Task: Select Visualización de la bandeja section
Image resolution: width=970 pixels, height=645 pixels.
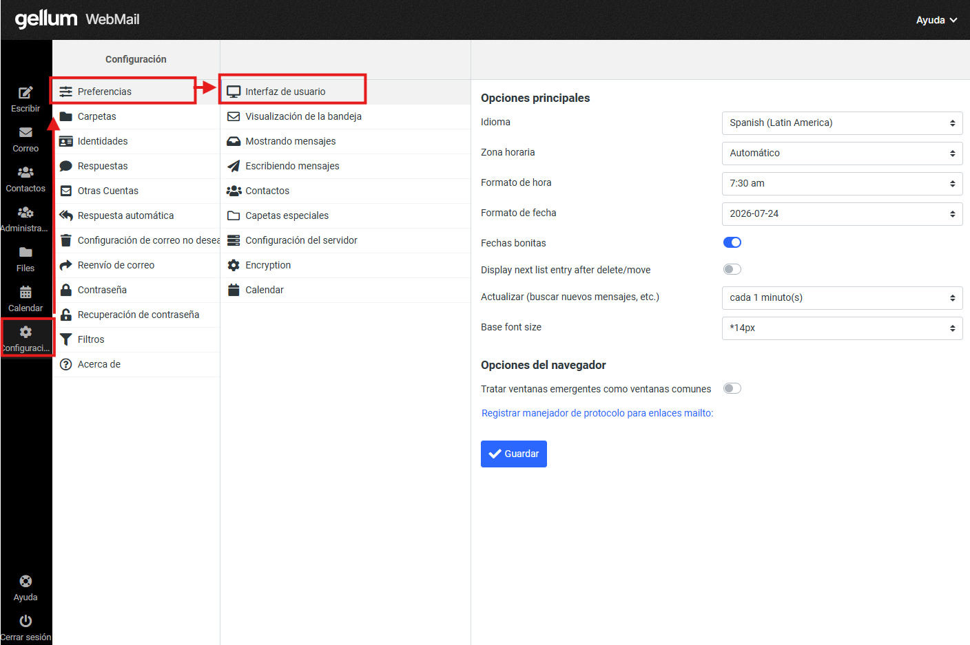Action: tap(345, 116)
